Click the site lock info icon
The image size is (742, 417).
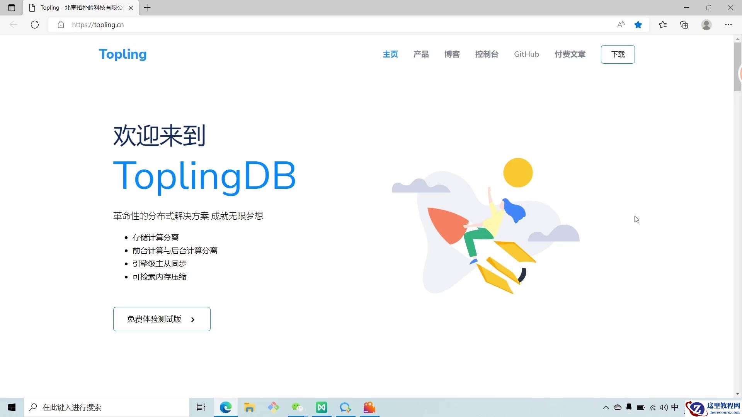[x=61, y=25]
